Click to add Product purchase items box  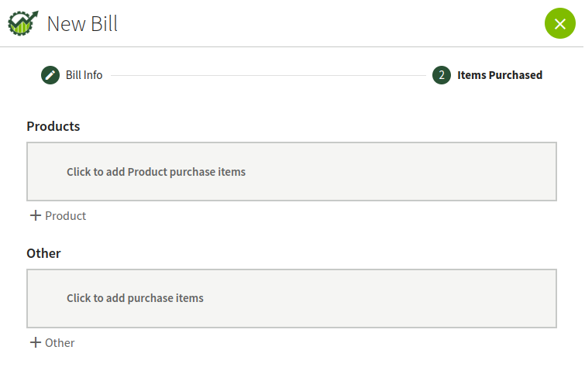pyautogui.click(x=292, y=171)
